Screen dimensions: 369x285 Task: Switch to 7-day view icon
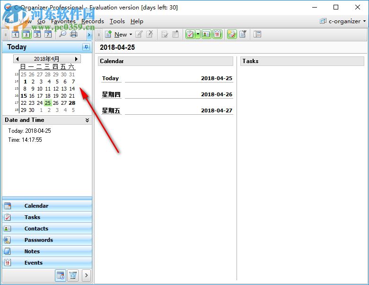48,35
